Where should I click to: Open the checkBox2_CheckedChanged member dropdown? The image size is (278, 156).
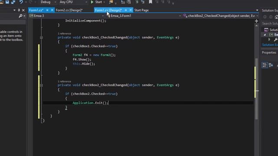(x=221, y=16)
